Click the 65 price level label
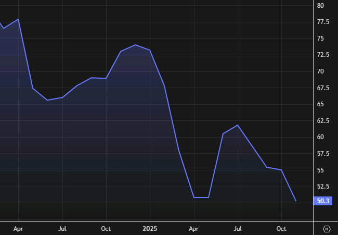 [320, 104]
